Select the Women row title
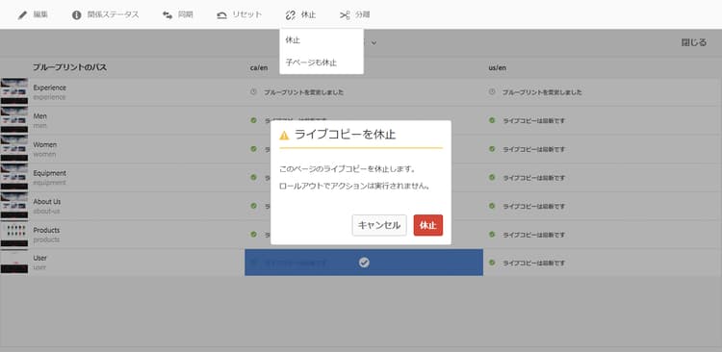The height and width of the screenshot is (352, 722). [x=44, y=144]
